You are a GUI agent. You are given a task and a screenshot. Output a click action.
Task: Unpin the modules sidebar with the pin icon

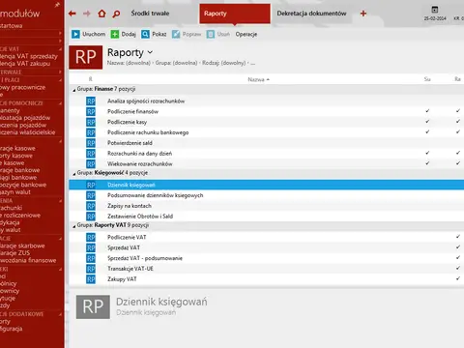pos(57,5)
